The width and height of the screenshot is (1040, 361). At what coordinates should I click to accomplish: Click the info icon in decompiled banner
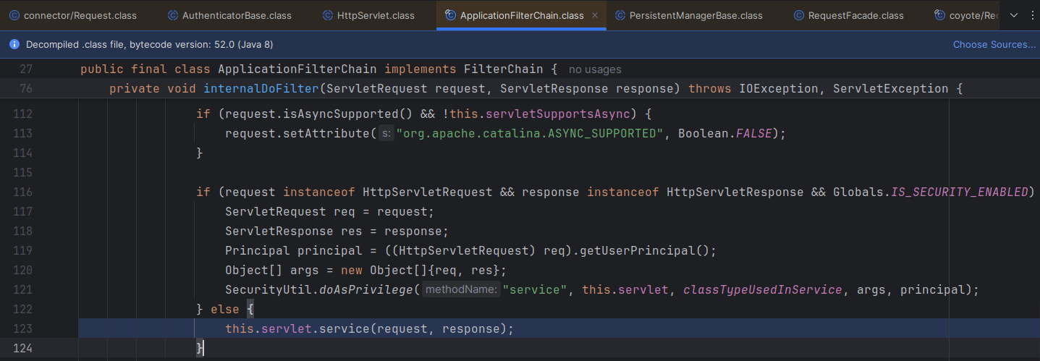tap(14, 45)
